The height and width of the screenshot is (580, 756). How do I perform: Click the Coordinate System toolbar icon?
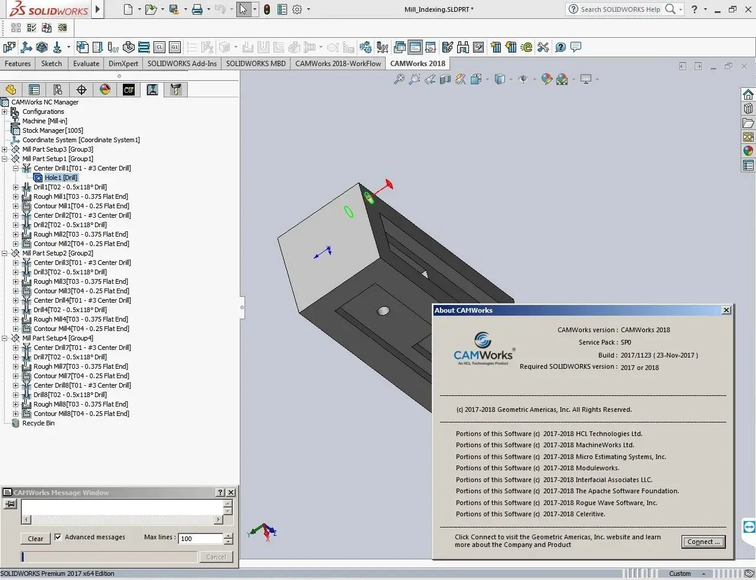(26, 47)
